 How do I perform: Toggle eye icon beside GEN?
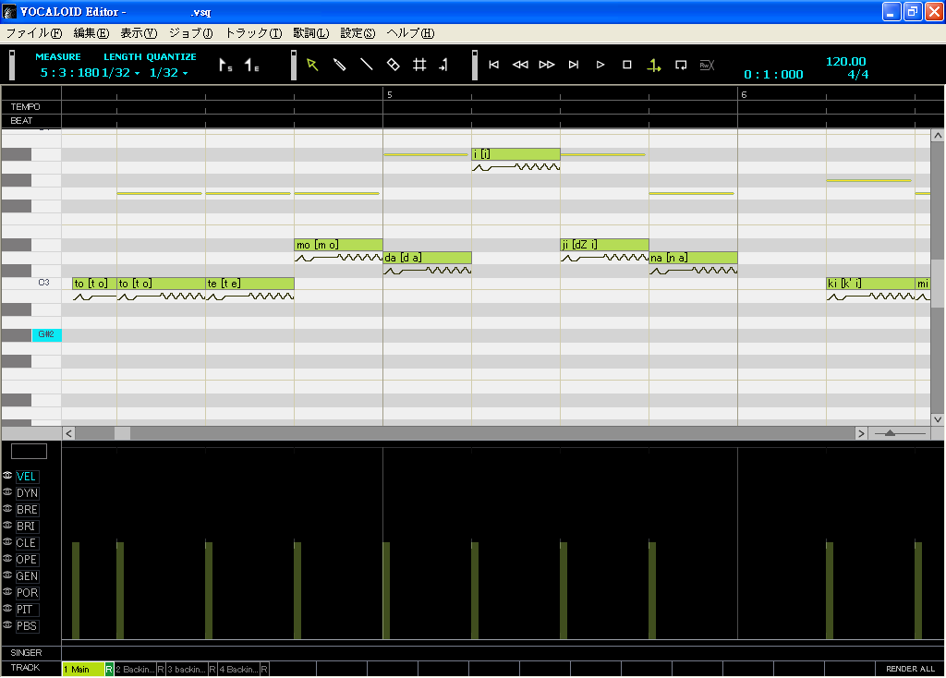[7, 575]
